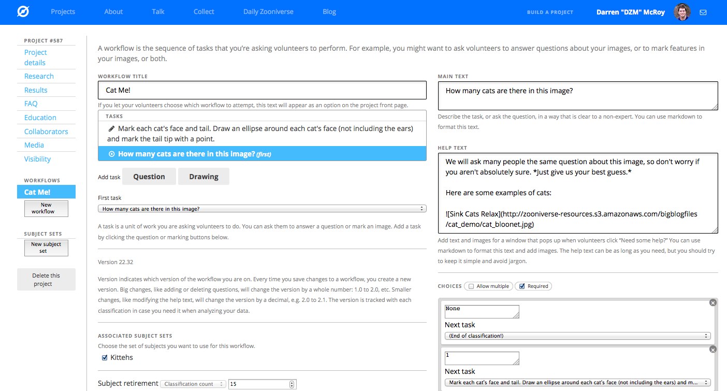The width and height of the screenshot is (727, 391).
Task: Toggle the Allow multiple checkbox
Action: pyautogui.click(x=470, y=286)
